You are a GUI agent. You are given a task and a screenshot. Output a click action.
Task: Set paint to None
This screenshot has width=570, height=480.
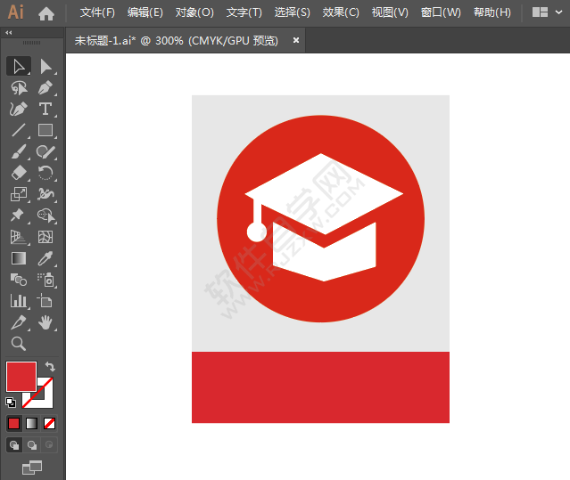(50, 423)
